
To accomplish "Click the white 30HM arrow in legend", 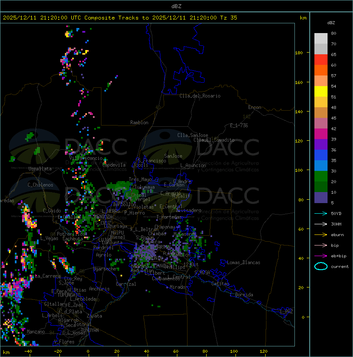I will click(321, 224).
